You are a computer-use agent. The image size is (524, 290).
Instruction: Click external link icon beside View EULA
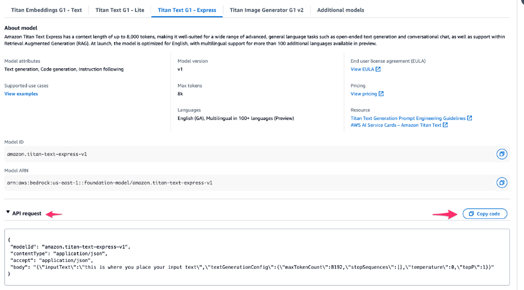[x=378, y=69]
